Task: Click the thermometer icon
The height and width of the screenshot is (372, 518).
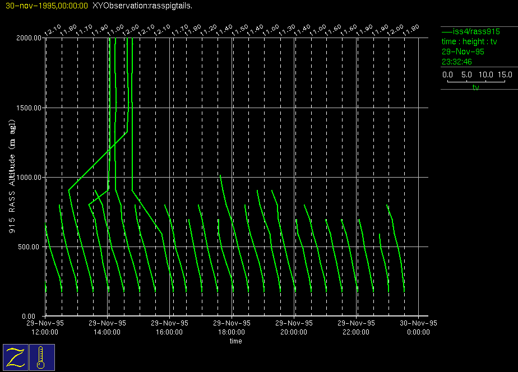Action: [41, 357]
